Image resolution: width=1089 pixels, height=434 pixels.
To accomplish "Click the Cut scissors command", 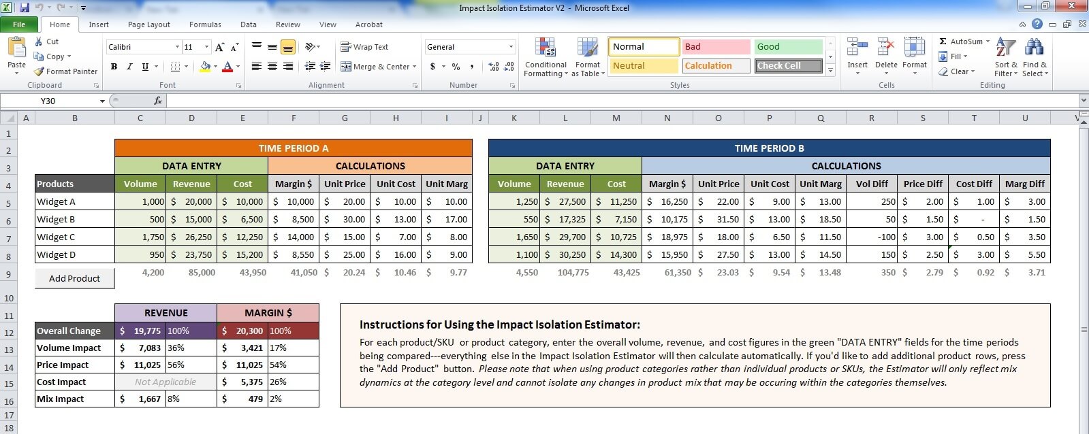I will (x=47, y=41).
